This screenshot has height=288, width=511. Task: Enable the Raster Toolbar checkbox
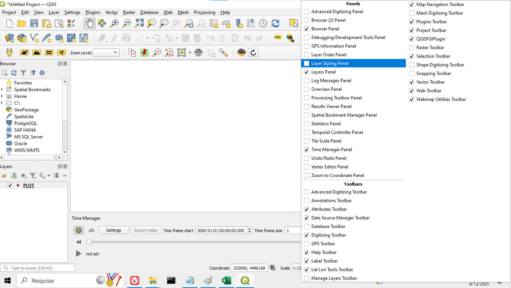(x=412, y=48)
